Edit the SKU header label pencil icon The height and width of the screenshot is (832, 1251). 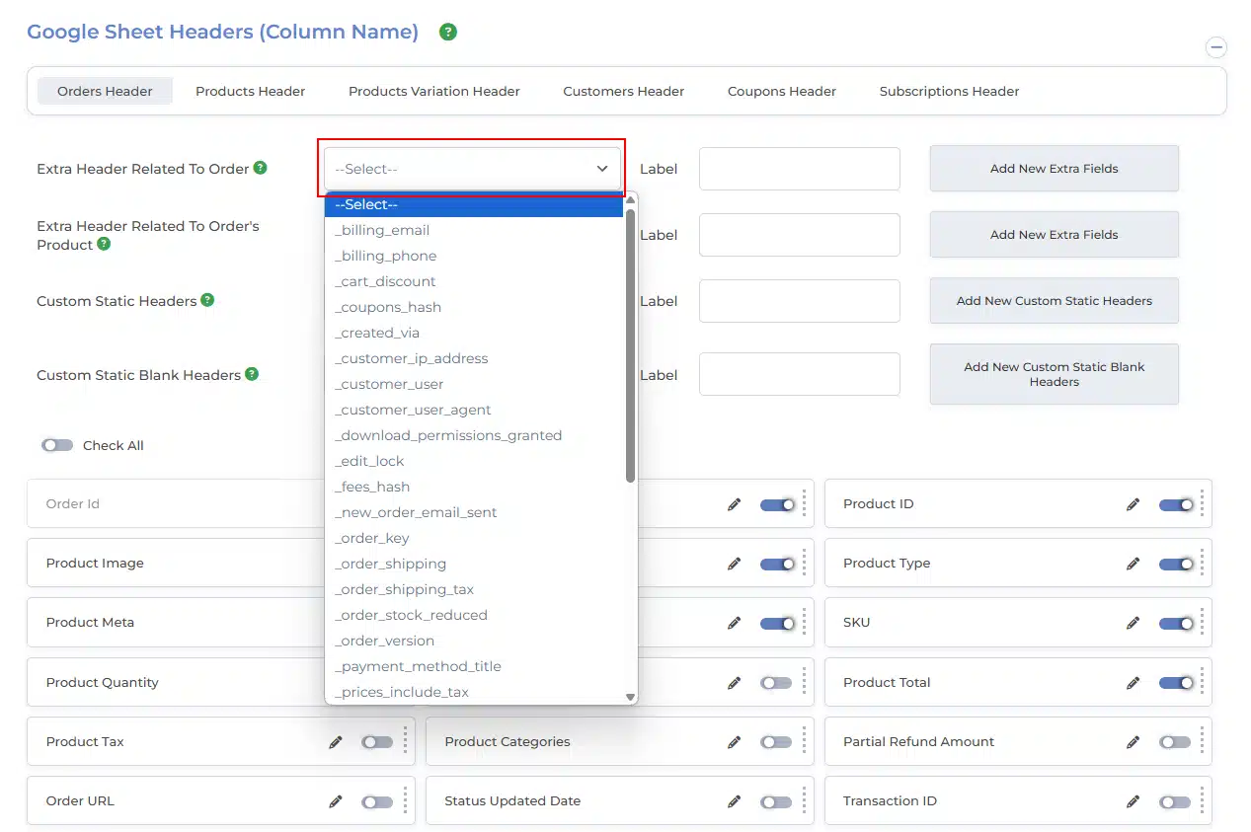(x=1134, y=623)
